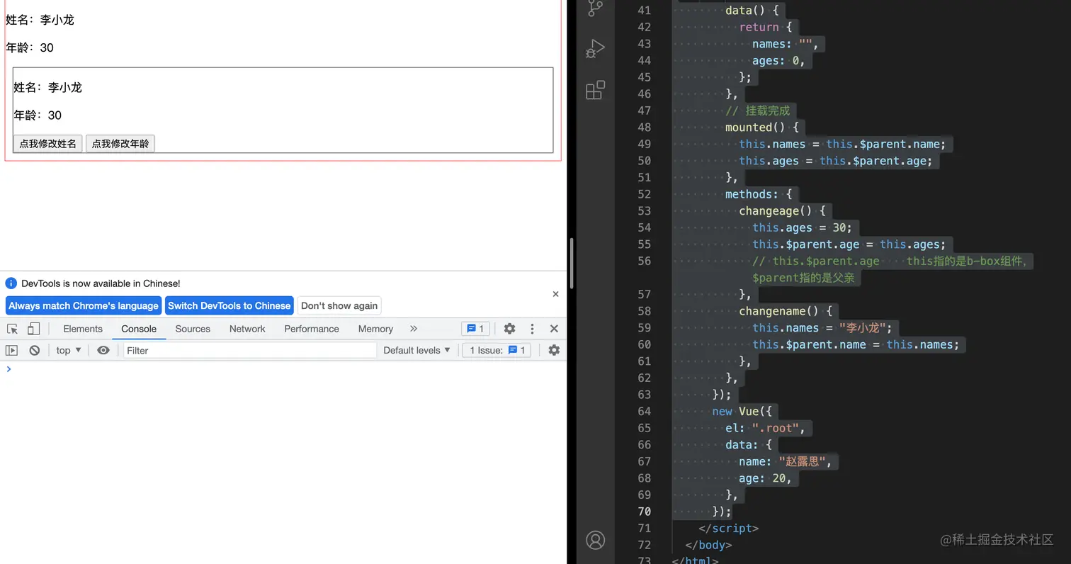Open the Accounts menu in the VS Code activity bar
Viewport: 1071px width, 564px height.
pos(596,540)
